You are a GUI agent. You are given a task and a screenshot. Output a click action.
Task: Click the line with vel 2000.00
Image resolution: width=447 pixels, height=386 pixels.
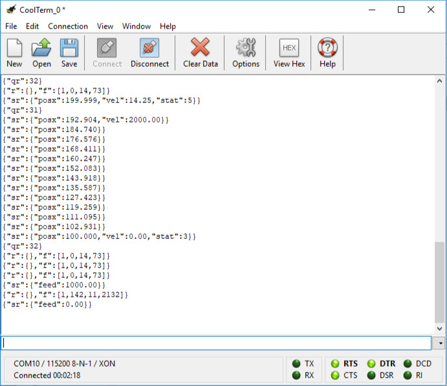click(x=86, y=120)
